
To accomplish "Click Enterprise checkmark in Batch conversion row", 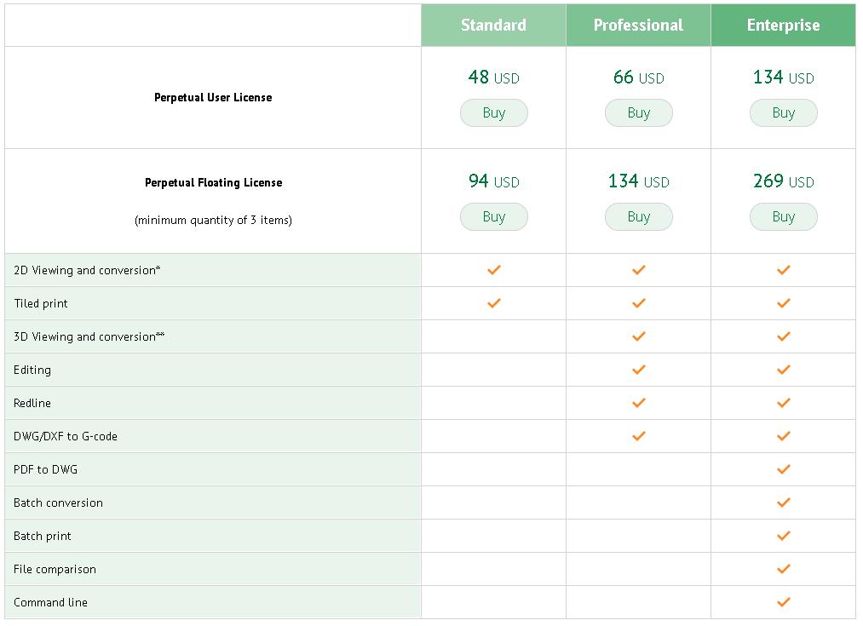I will 784,503.
